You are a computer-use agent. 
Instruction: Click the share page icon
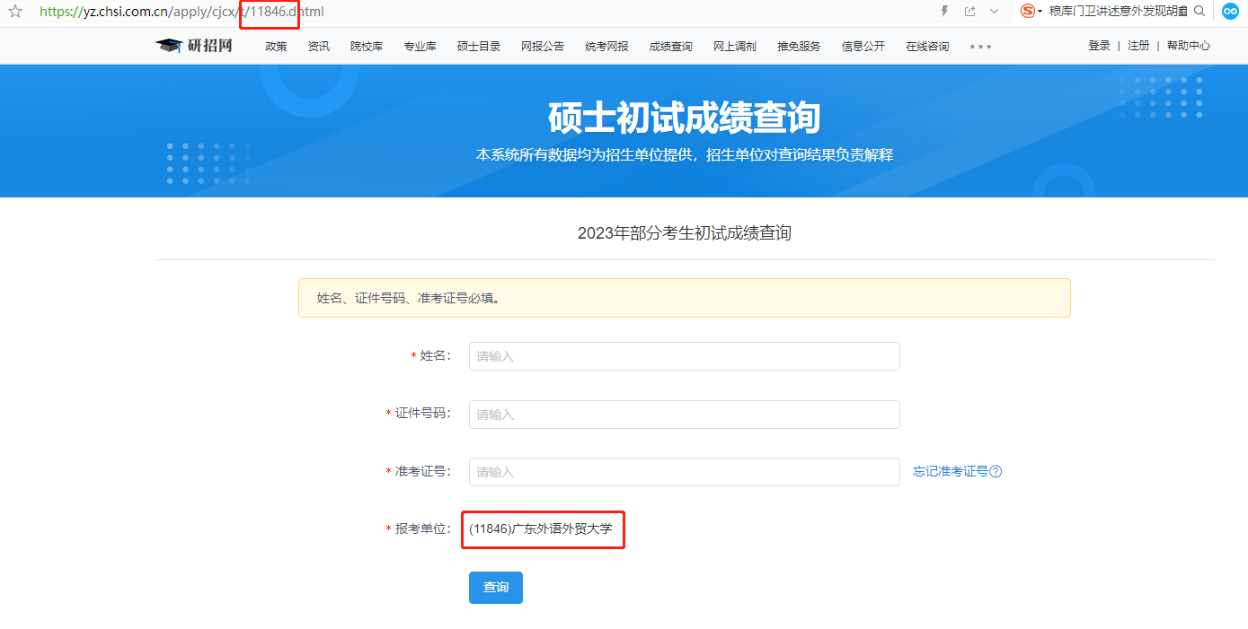point(969,12)
